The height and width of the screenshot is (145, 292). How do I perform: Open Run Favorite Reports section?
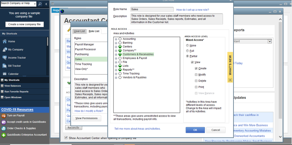[x=24, y=92]
